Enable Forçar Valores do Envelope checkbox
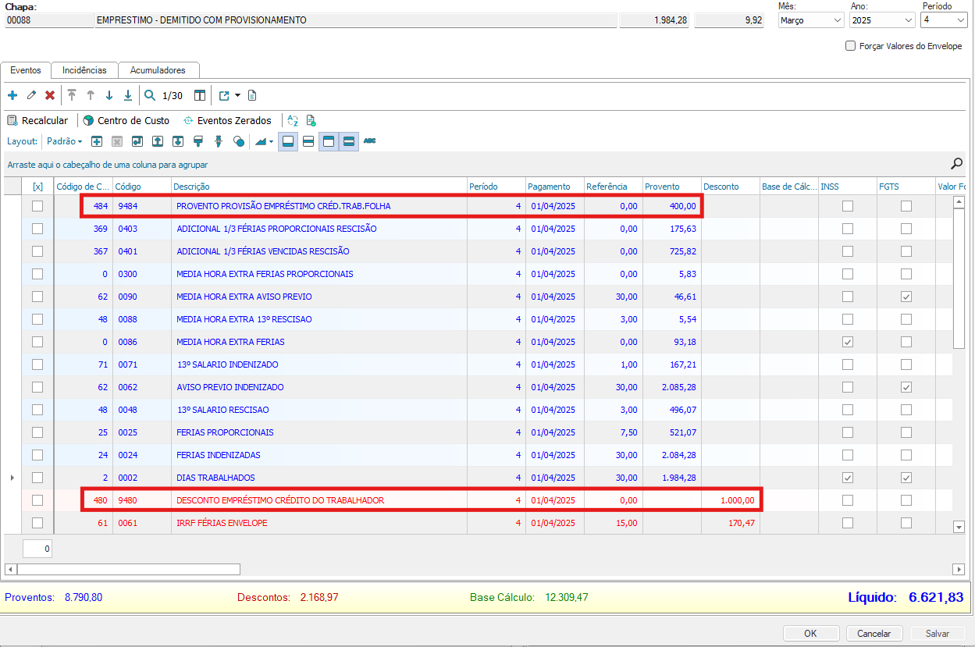 [851, 46]
